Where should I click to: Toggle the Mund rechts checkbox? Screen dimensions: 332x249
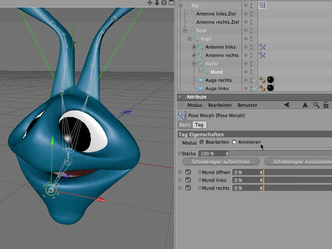tap(188, 188)
